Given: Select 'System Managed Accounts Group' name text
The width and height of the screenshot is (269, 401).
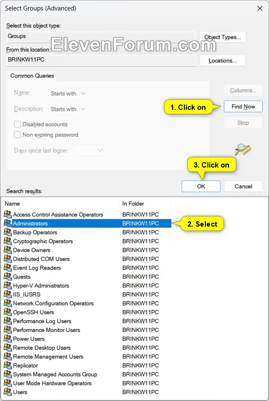Looking at the screenshot, I should [55, 375].
